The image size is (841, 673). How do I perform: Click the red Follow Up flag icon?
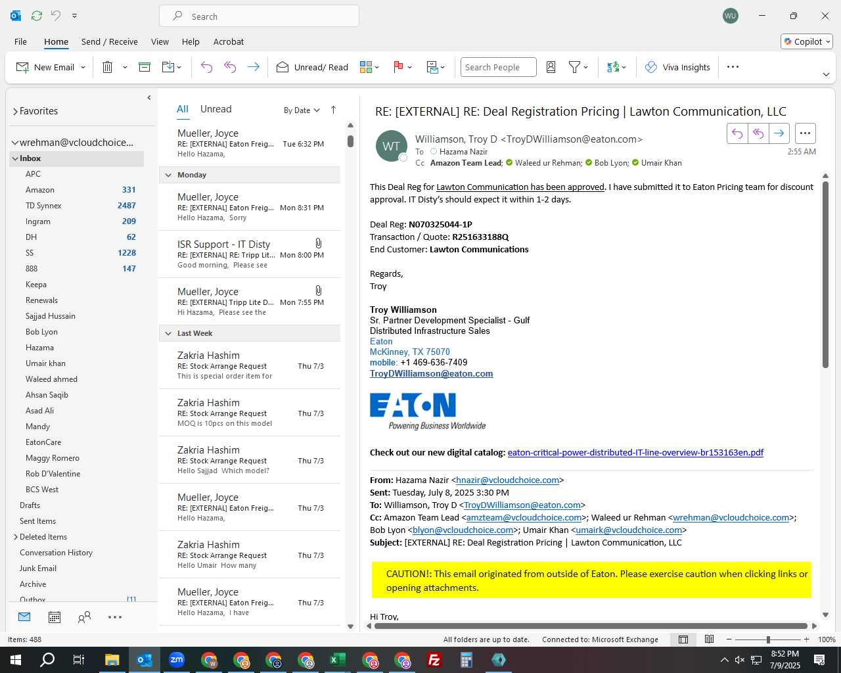point(398,67)
